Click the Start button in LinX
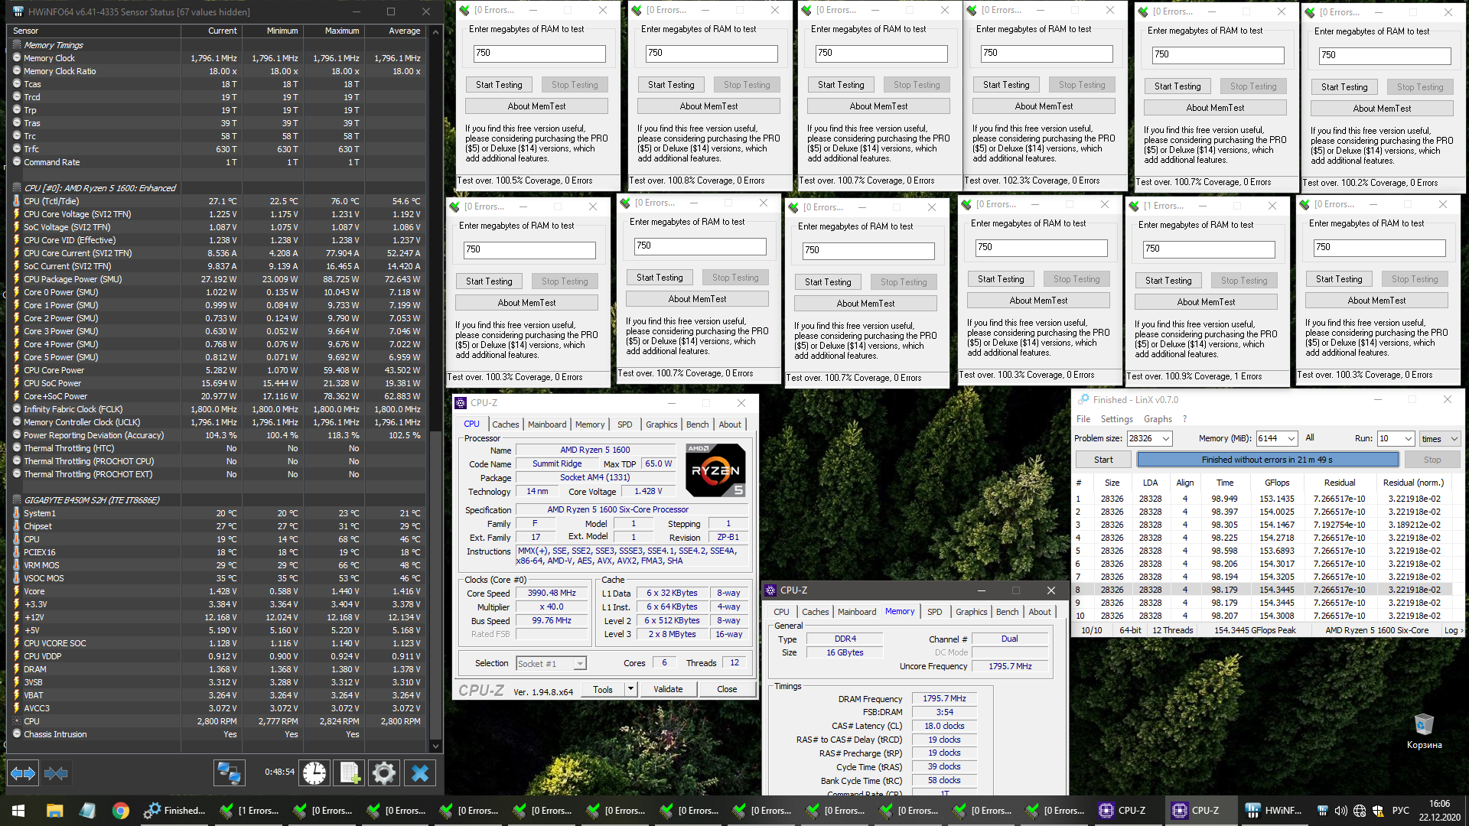 (x=1103, y=460)
